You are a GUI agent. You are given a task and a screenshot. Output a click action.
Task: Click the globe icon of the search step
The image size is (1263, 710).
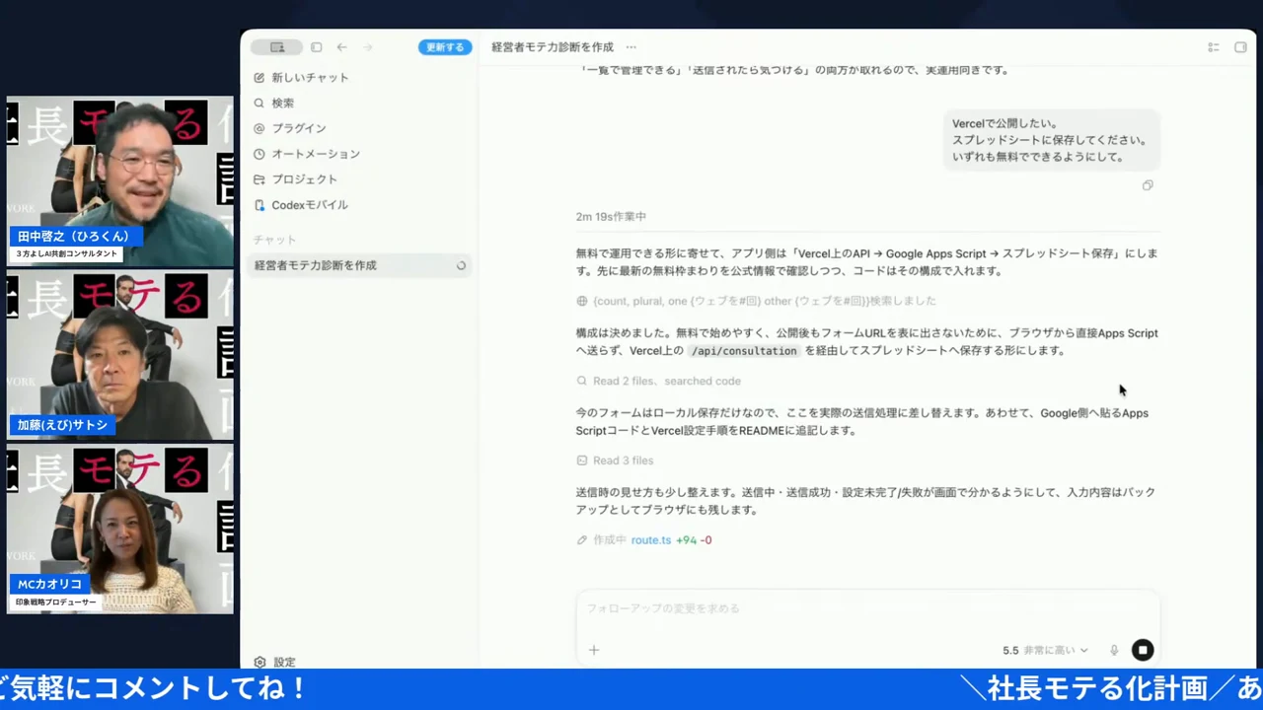tap(582, 301)
